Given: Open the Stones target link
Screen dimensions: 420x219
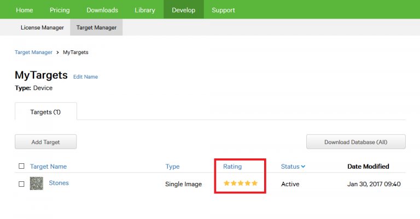Looking at the screenshot, I should point(59,183).
